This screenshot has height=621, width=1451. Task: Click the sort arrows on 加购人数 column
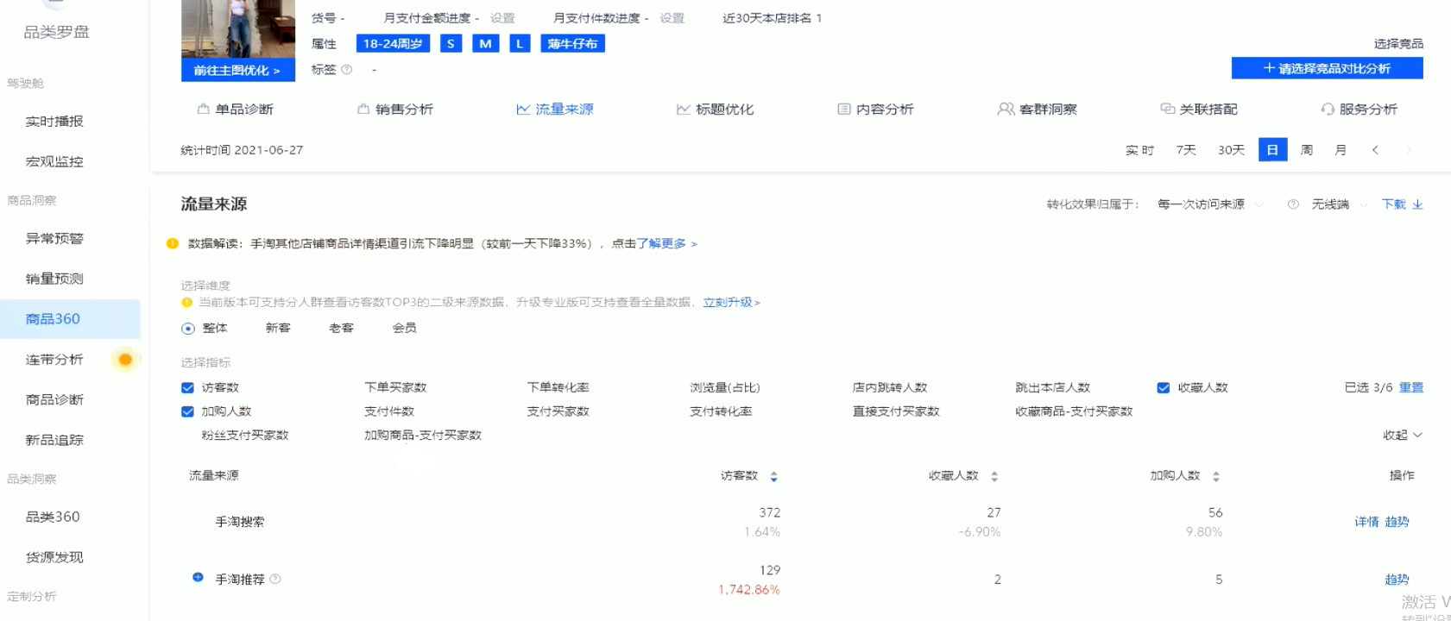coord(1215,476)
